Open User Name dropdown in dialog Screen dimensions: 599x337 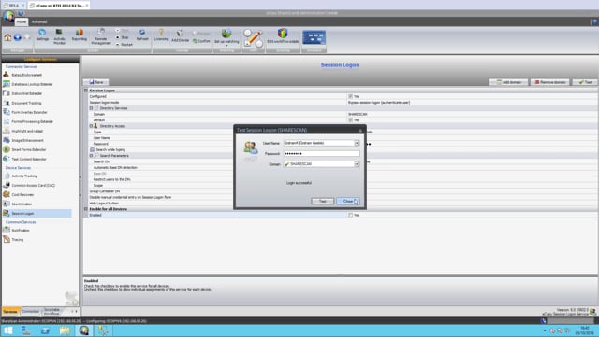(x=357, y=143)
